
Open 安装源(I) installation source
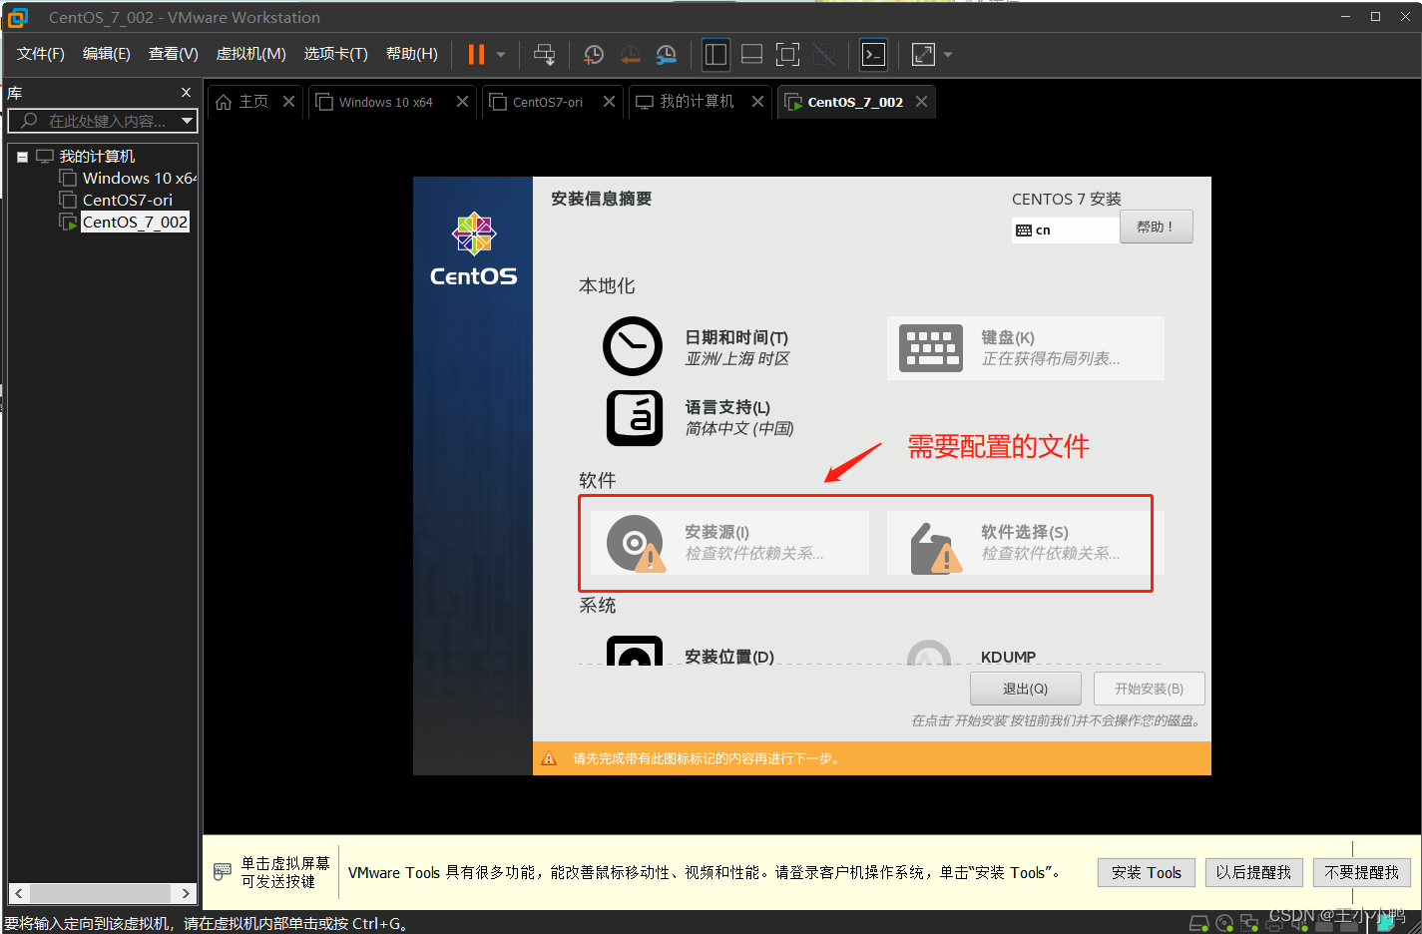click(729, 543)
